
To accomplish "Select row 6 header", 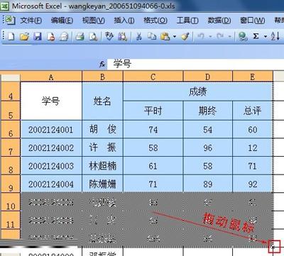I will coord(11,130).
